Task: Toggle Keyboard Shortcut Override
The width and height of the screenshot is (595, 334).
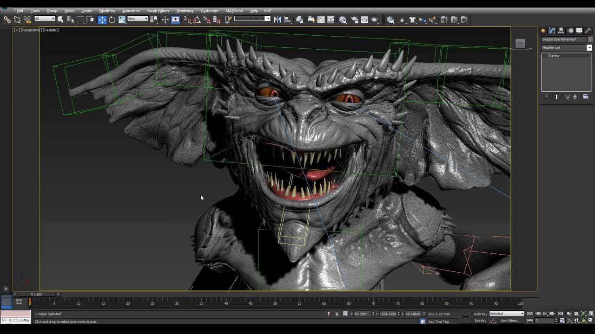Action: (175, 19)
